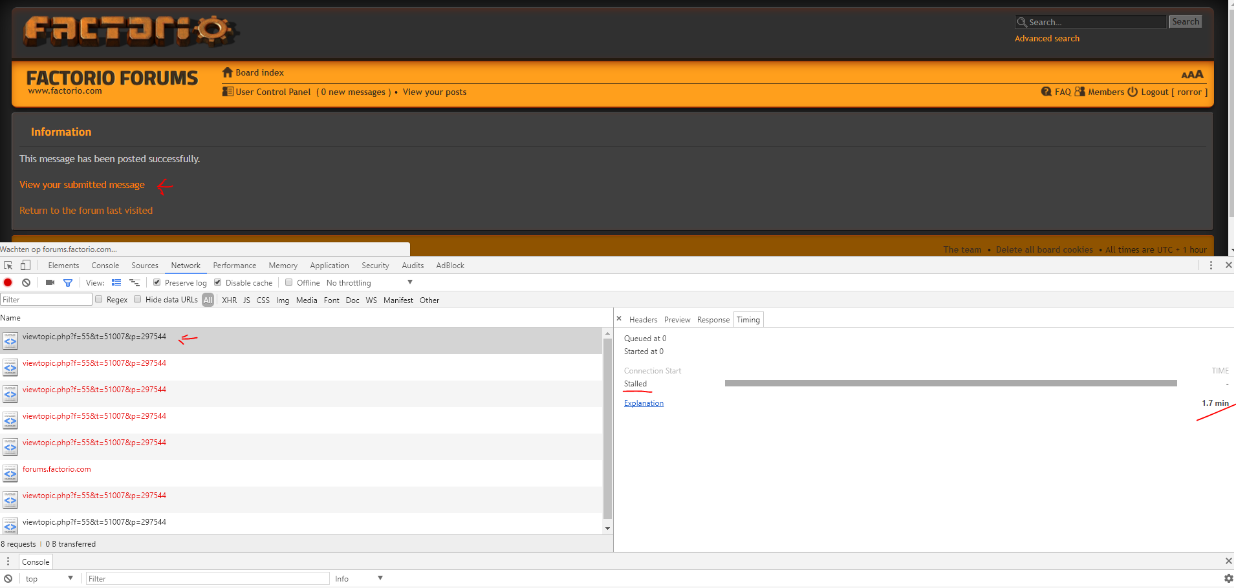The width and height of the screenshot is (1236, 588).
Task: Open the console log level Info dropdown
Action: click(x=358, y=579)
